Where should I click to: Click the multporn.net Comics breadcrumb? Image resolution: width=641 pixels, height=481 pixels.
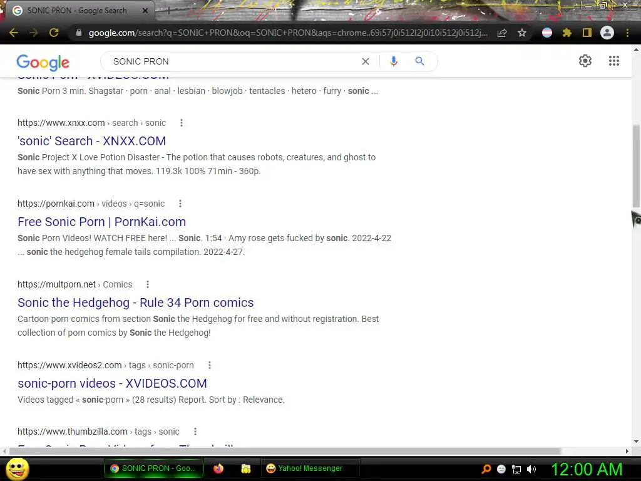point(75,284)
